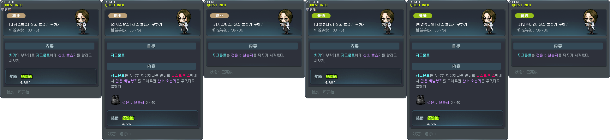The height and width of the screenshot is (140, 610).
Task: Click the 已完成 status text in the 에델슈타인 quest panel
Action: [532, 72]
